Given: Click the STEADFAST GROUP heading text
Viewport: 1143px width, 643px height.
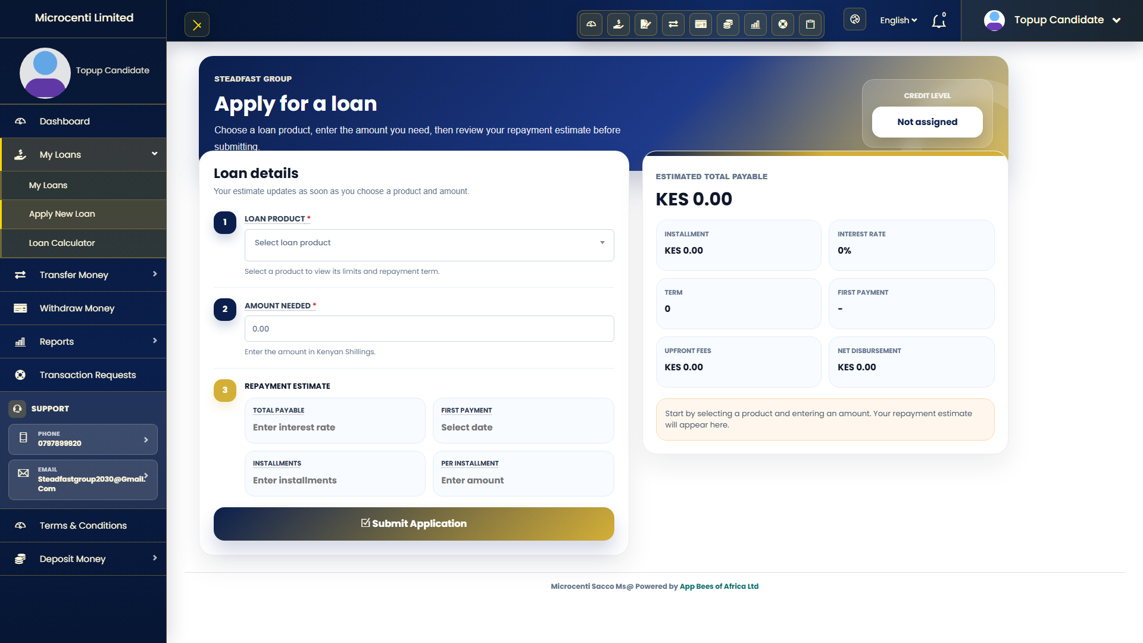Looking at the screenshot, I should (x=253, y=79).
